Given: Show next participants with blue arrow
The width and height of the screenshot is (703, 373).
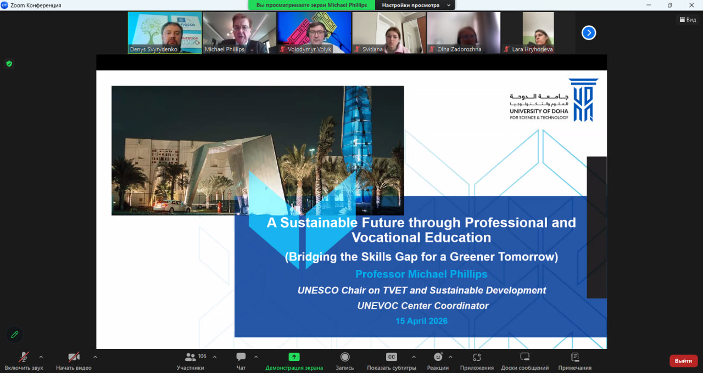Looking at the screenshot, I should pyautogui.click(x=588, y=33).
